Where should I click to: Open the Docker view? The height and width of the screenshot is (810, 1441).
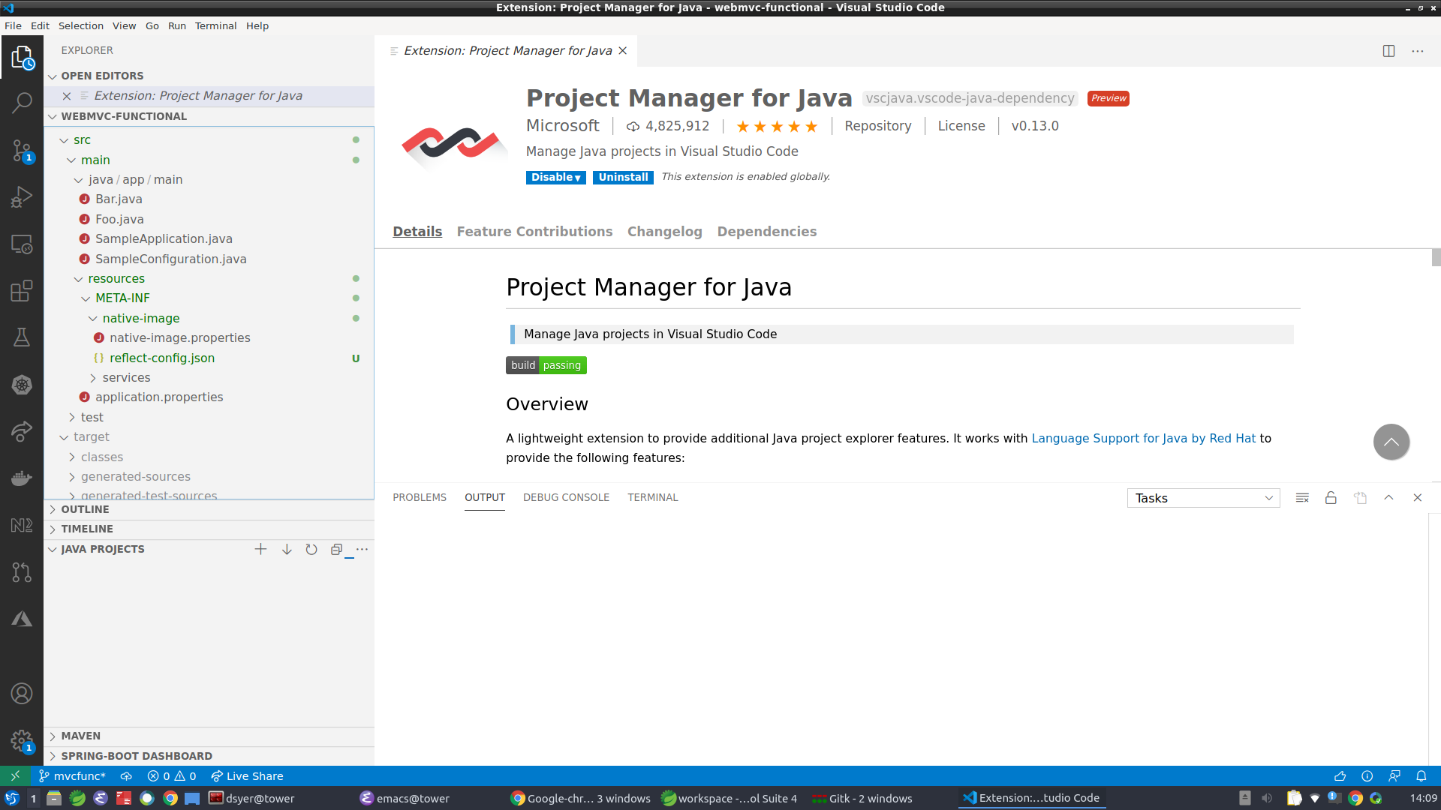pyautogui.click(x=22, y=478)
